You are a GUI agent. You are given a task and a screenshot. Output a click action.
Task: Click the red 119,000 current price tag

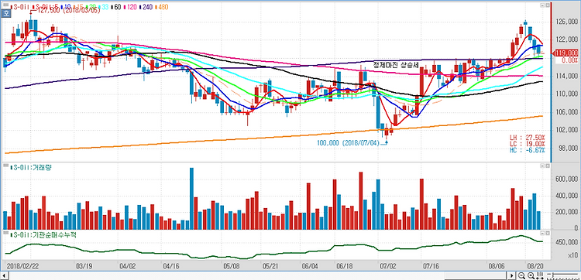click(566, 53)
